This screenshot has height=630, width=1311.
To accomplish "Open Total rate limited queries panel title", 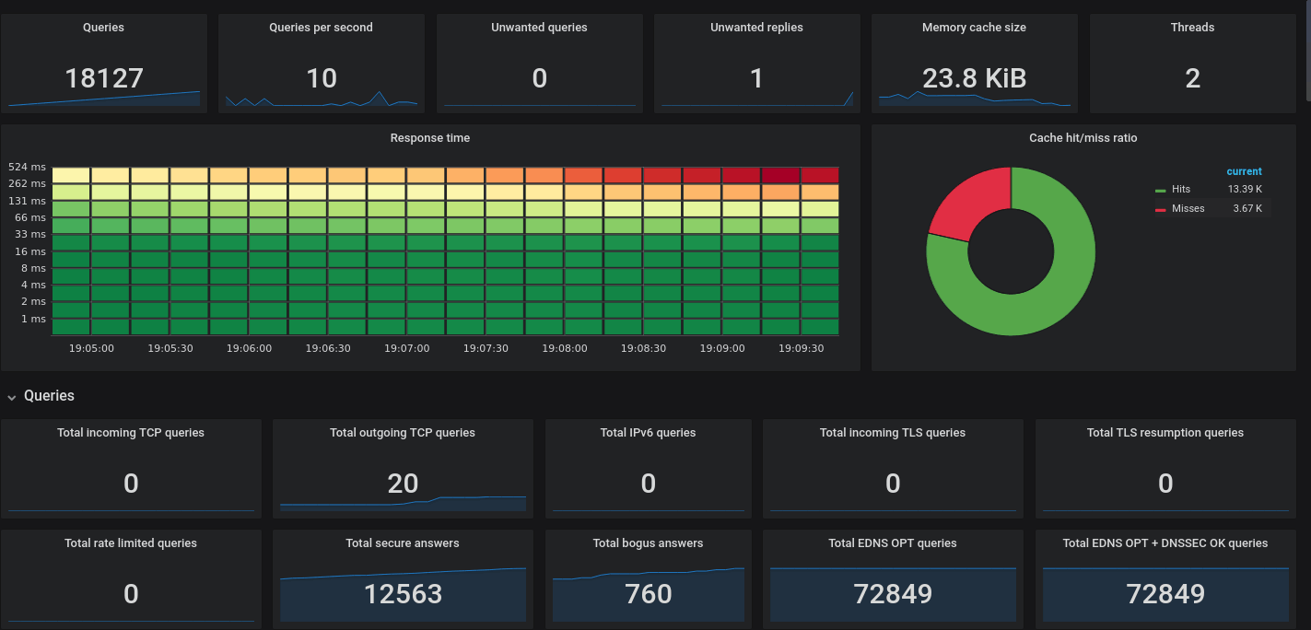I will coord(131,543).
